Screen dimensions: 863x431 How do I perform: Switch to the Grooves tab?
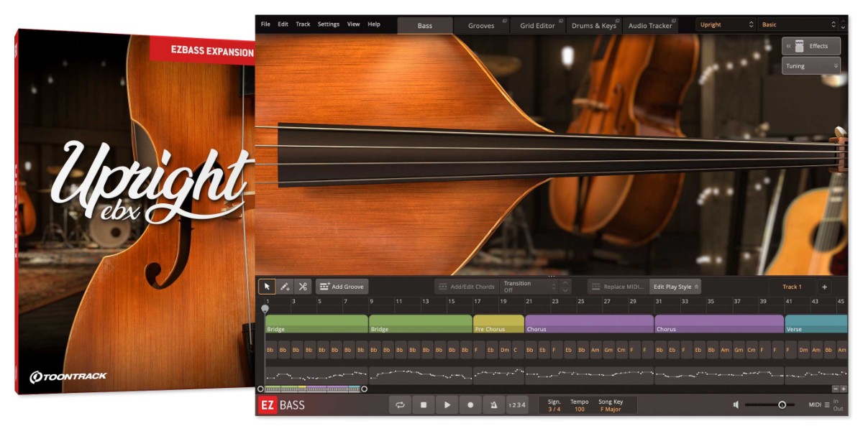481,26
